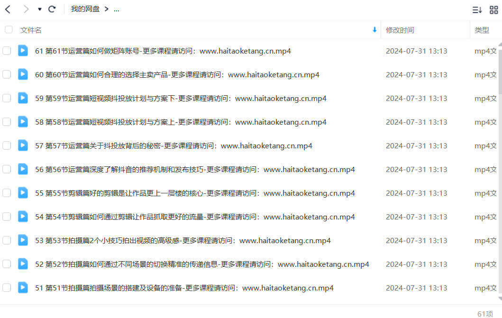Click modified time of file 61
The image size is (502, 318).
416,51
